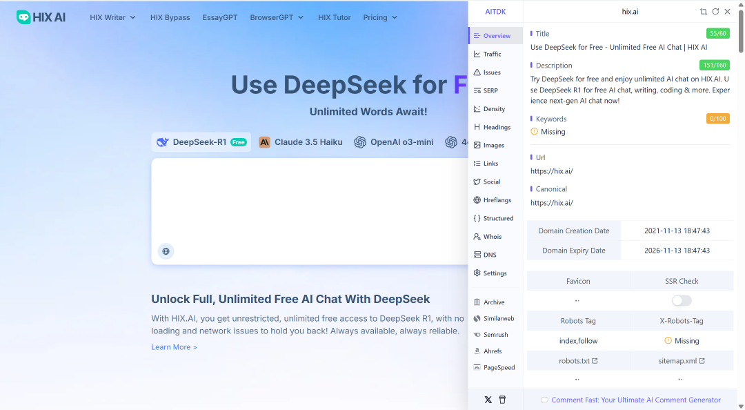
Task: Open the Density section in the sidebar
Action: coord(495,109)
